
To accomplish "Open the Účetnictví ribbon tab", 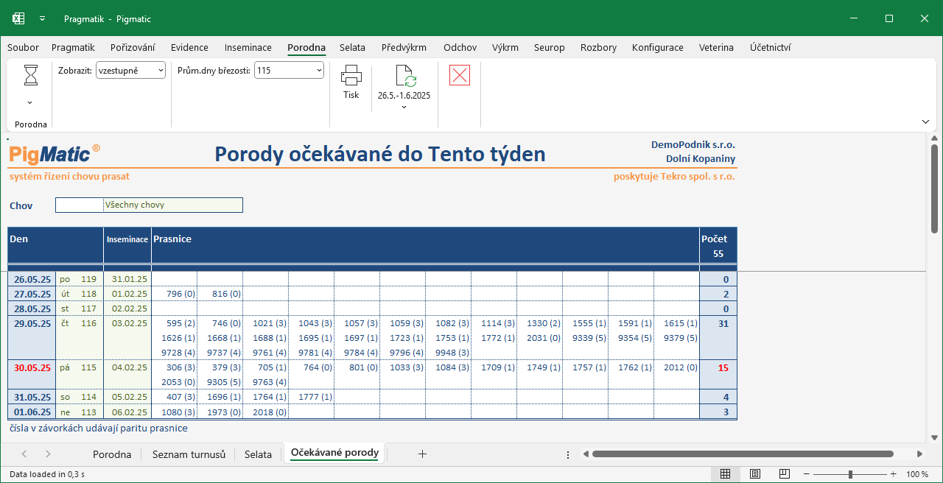I will pos(771,47).
